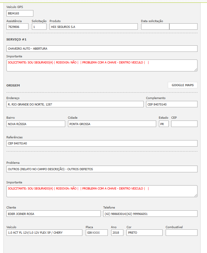
Task: Focus the Estado field showing PR
Action: point(164,124)
